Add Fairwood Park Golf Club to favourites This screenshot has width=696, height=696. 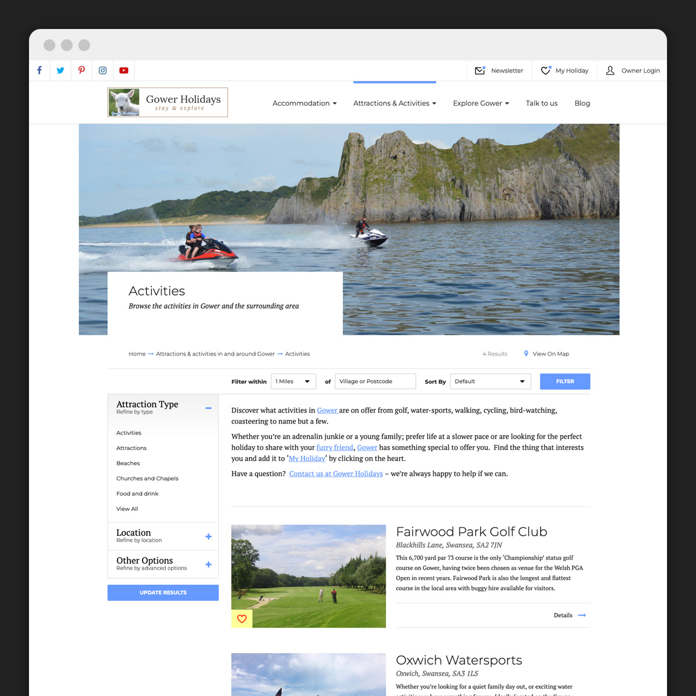tap(242, 618)
